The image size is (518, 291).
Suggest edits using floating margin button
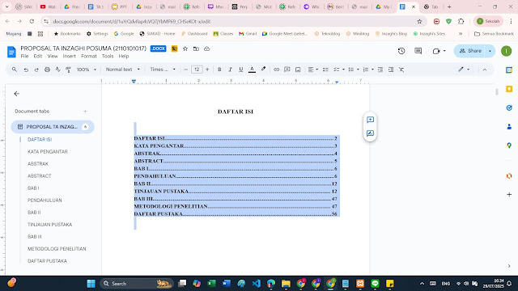[x=370, y=133]
